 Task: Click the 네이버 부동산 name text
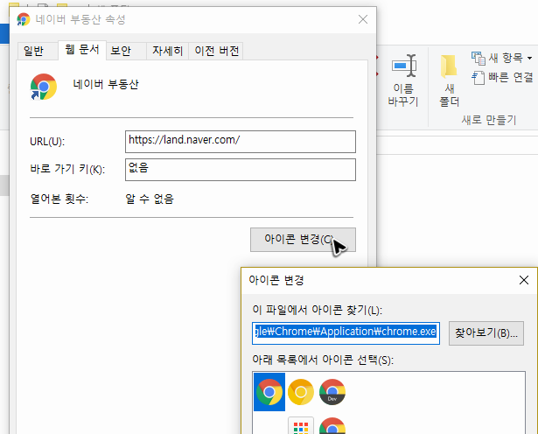click(x=106, y=84)
